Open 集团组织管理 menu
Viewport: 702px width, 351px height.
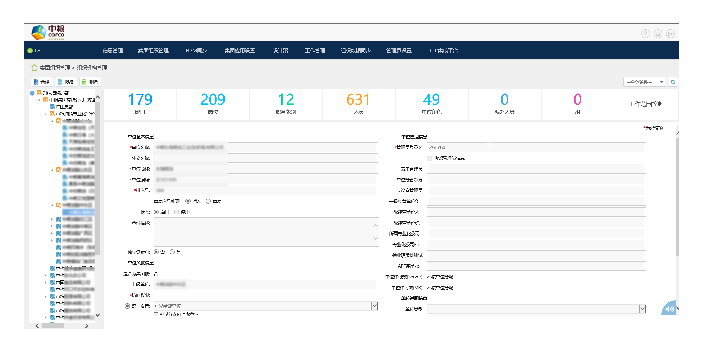[x=153, y=51]
